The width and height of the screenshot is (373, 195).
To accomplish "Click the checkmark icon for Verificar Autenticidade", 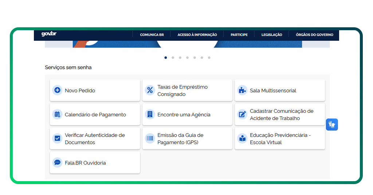I will point(57,139).
